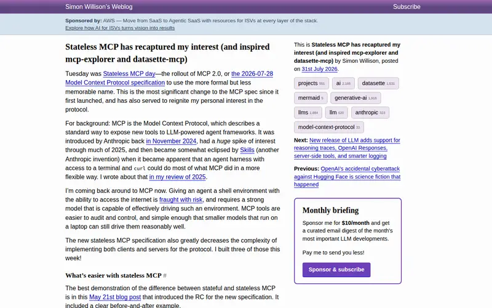Click the 'What's easier with stateless MCP' heading
Image resolution: width=492 pixels, height=308 pixels.
(x=113, y=275)
